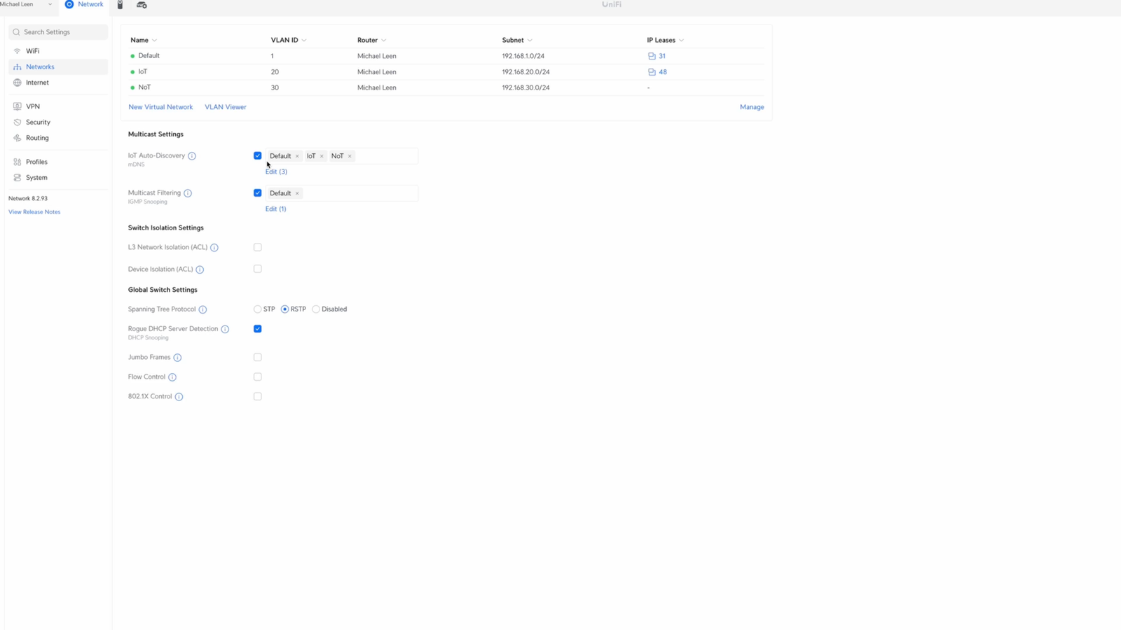
Task: Disable Rogue DHCP Server Detection
Action: [258, 328]
